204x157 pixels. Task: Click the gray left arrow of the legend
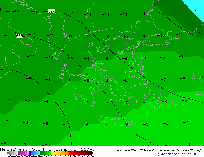(x=7, y=153)
